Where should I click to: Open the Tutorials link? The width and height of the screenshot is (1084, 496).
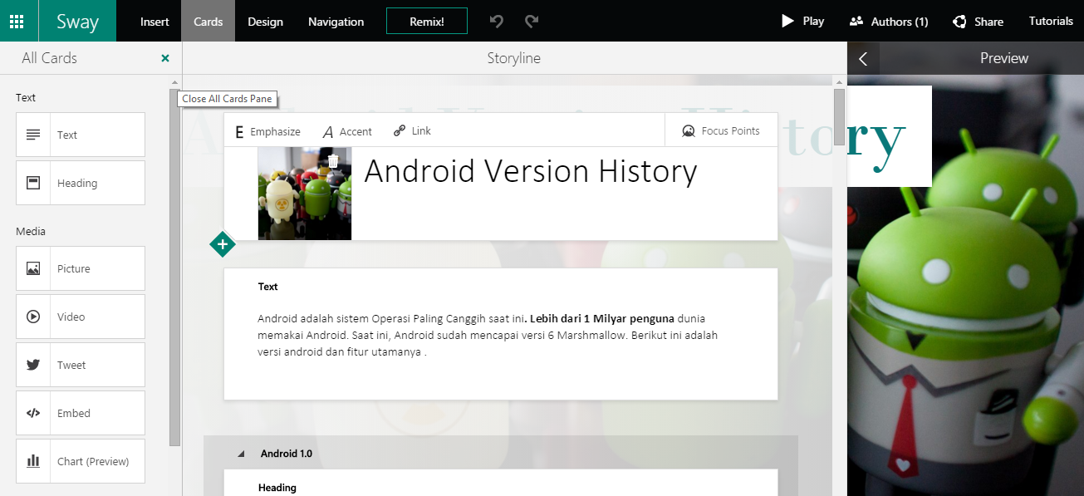[1051, 21]
